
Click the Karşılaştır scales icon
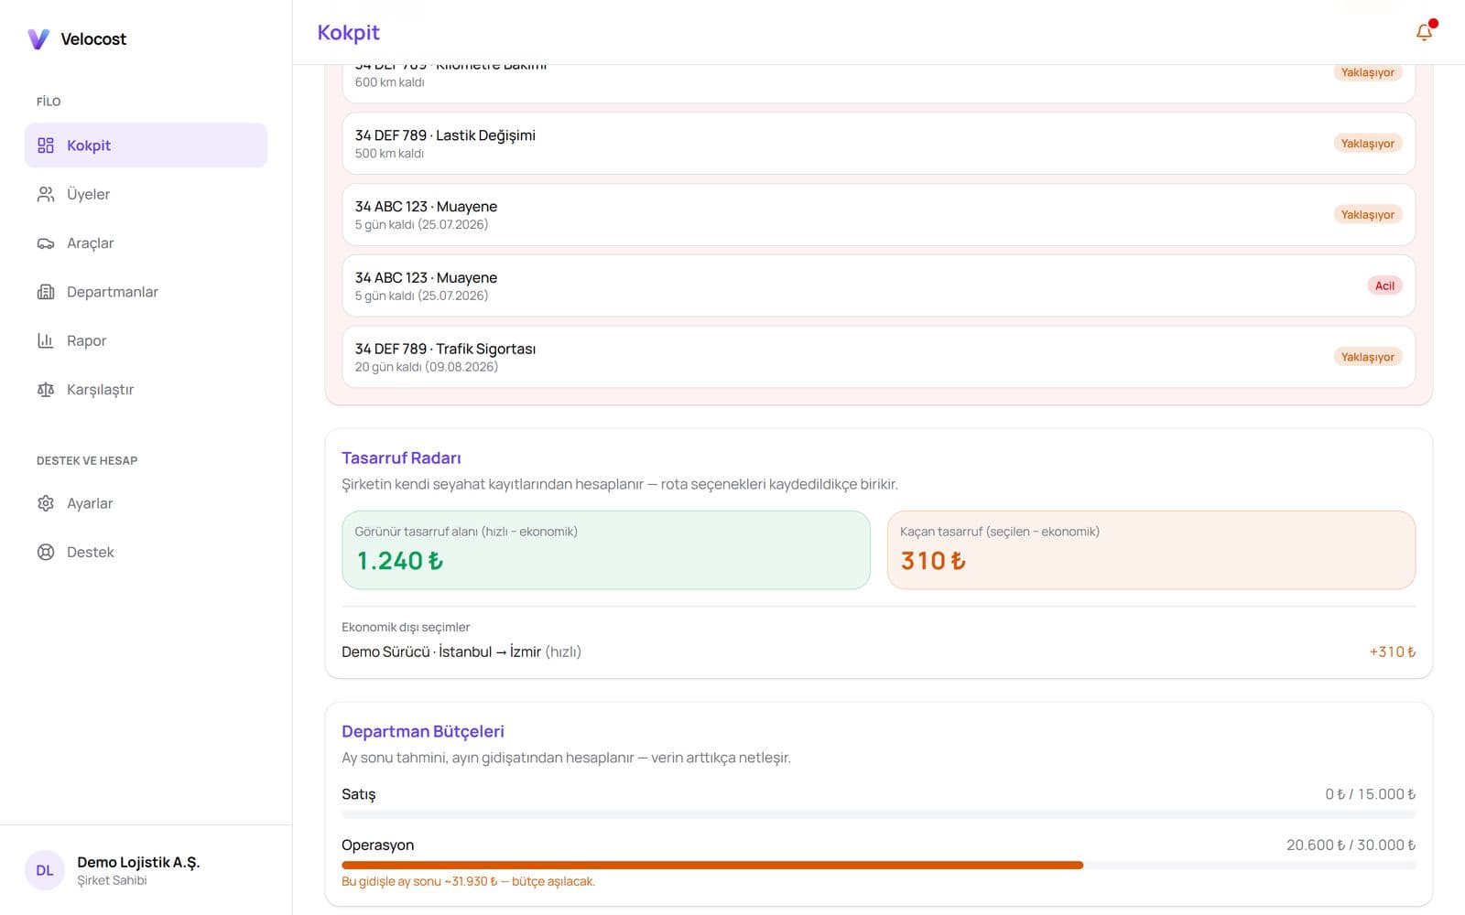46,390
